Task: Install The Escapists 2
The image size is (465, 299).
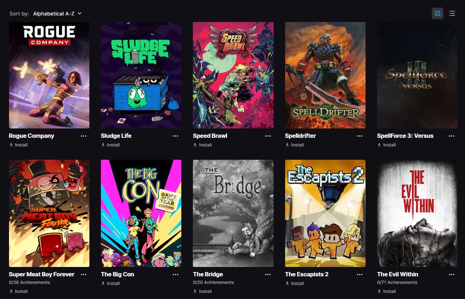Action: click(294, 284)
